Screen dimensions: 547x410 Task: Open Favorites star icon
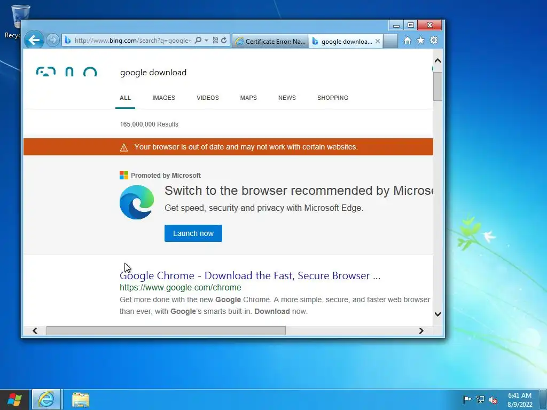[421, 41]
